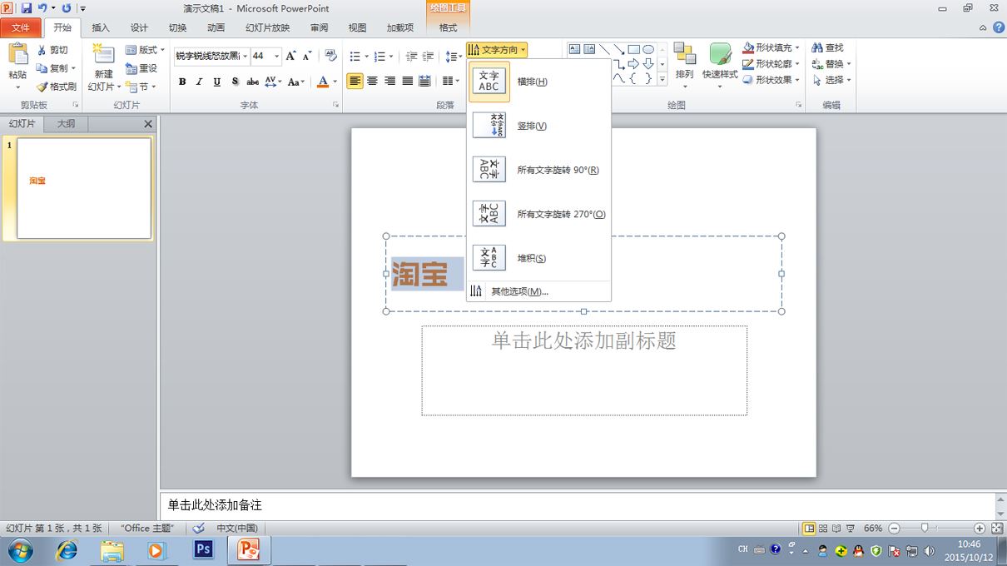
Task: Click zoom slider handle in status bar
Action: pos(925,528)
